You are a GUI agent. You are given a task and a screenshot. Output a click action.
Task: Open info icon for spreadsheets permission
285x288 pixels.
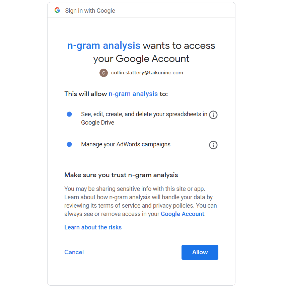coord(213,115)
